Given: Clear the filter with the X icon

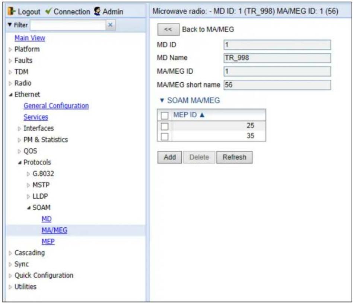Looking at the screenshot, I should coord(110,25).
